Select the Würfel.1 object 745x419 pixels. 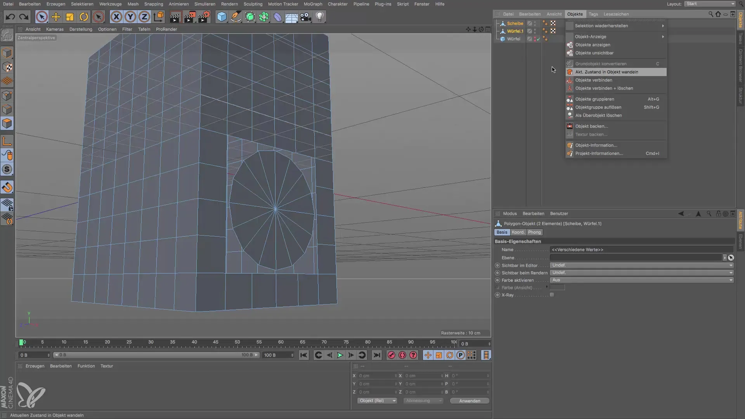tap(515, 31)
